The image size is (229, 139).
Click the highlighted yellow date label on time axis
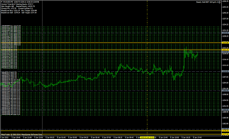[x=147, y=138]
